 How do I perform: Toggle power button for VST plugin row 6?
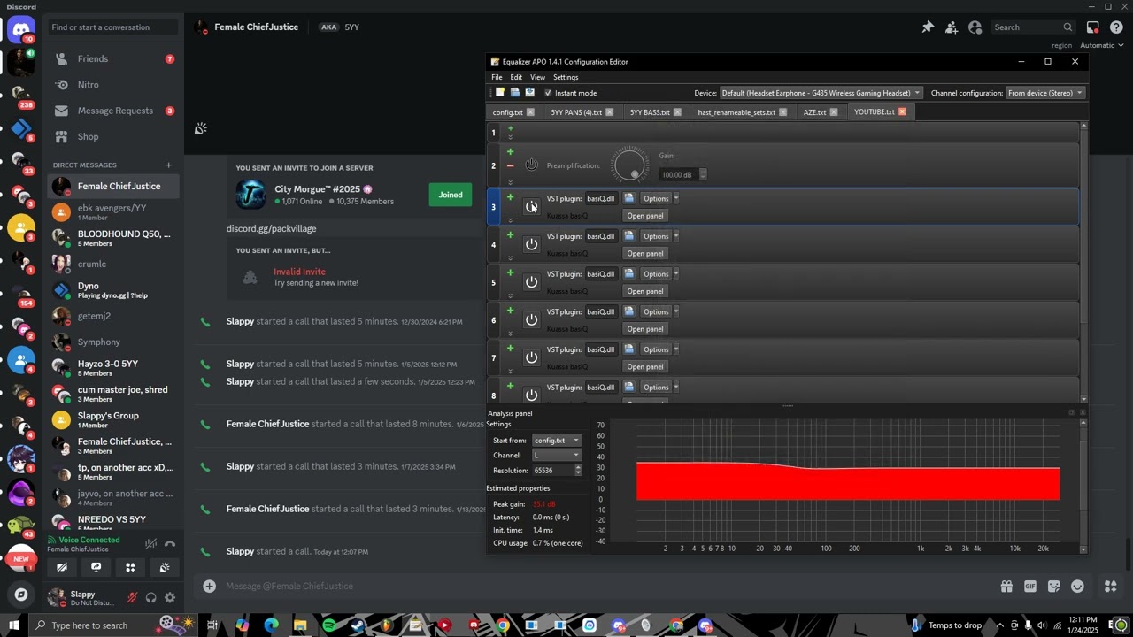point(531,319)
